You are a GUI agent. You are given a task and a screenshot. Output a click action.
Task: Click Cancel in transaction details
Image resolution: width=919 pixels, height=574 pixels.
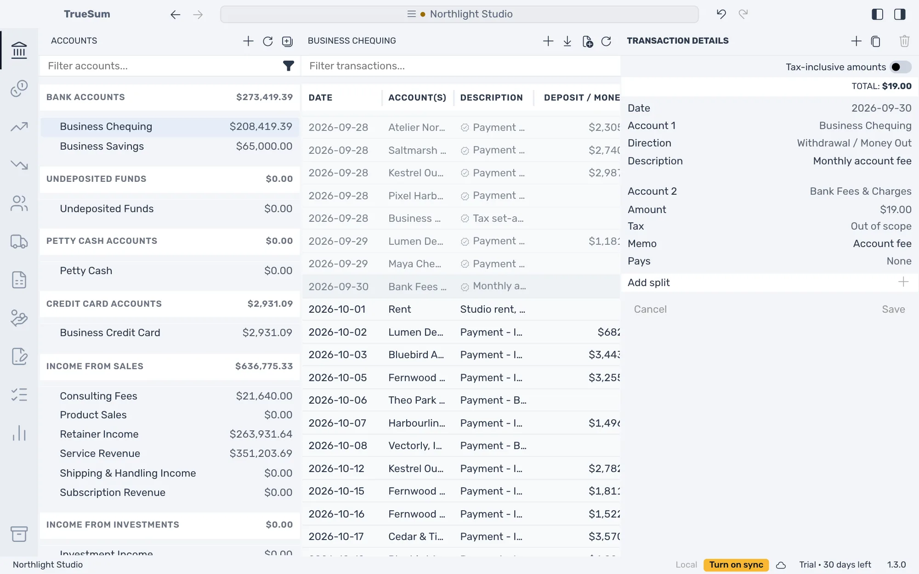pos(650,310)
